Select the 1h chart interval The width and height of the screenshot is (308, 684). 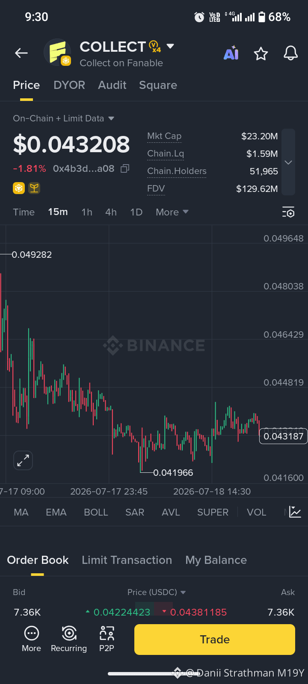point(87,212)
